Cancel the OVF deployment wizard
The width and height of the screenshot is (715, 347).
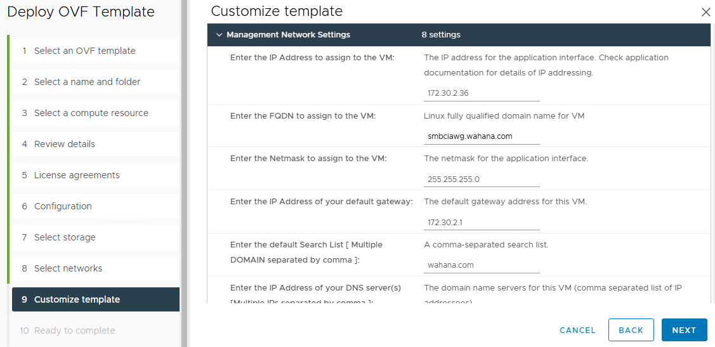(577, 330)
